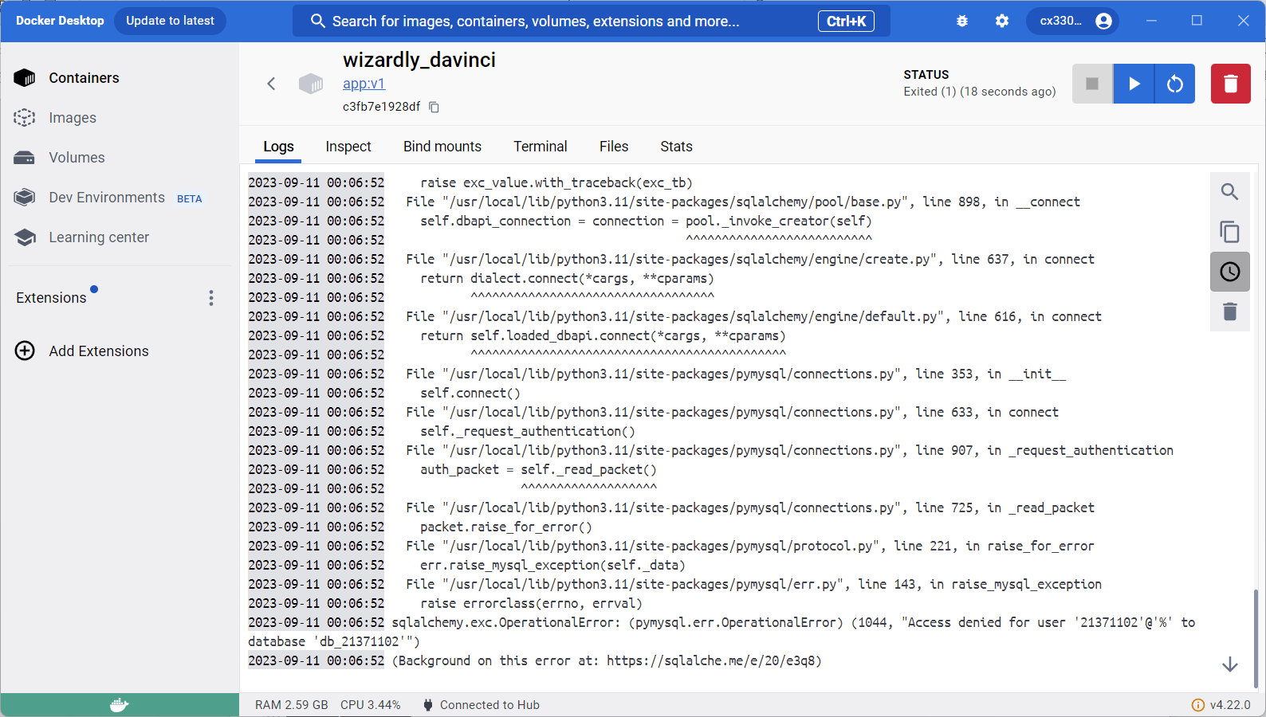1266x717 pixels.
Task: Click the sqlalche.me error URL in logs
Action: click(710, 660)
